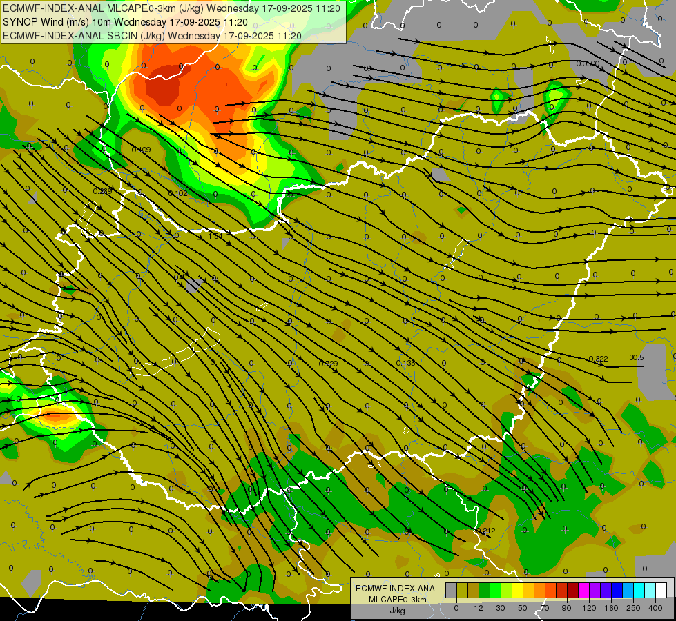Pick the red-orange swatch right of 70 tick
This screenshot has width=676, height=621.
point(551,590)
